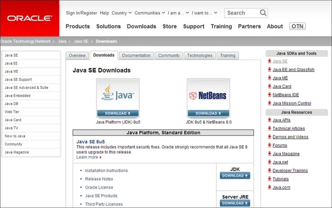Click red arrow icon beside Forums

pyautogui.click(x=270, y=145)
